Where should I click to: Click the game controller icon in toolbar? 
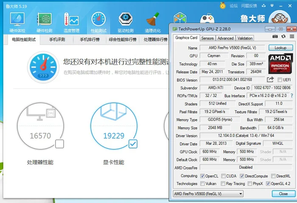coord(207,18)
